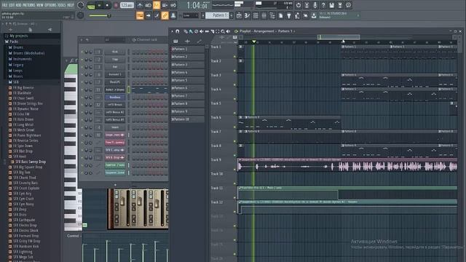Select the playlist delete tool
Screen dimensions: 466x262
[x=196, y=31]
